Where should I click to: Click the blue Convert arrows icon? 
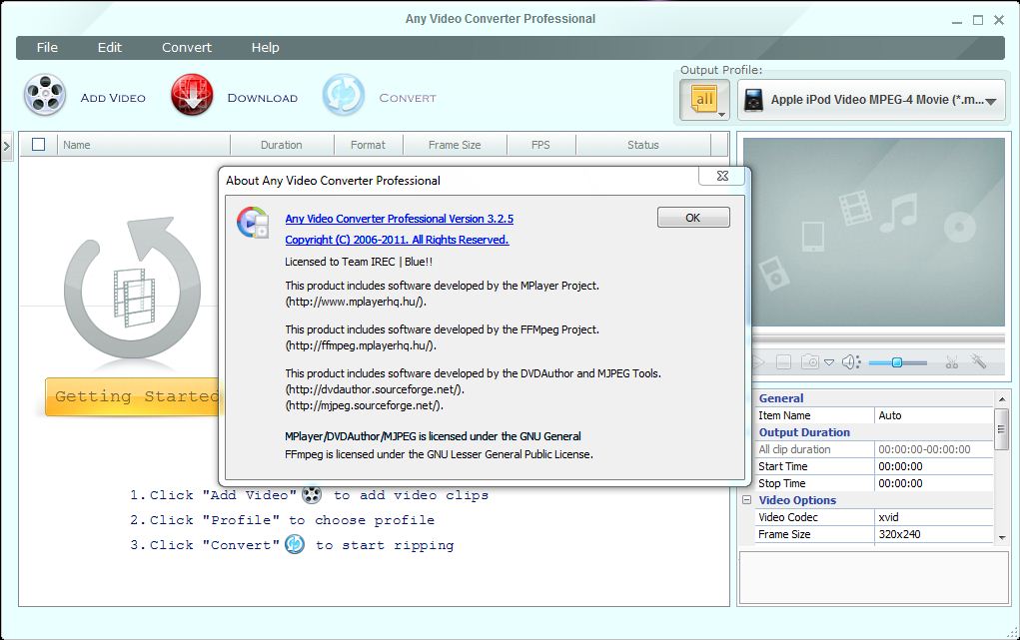coord(343,96)
